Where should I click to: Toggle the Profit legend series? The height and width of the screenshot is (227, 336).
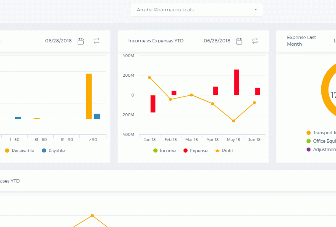coord(224,151)
